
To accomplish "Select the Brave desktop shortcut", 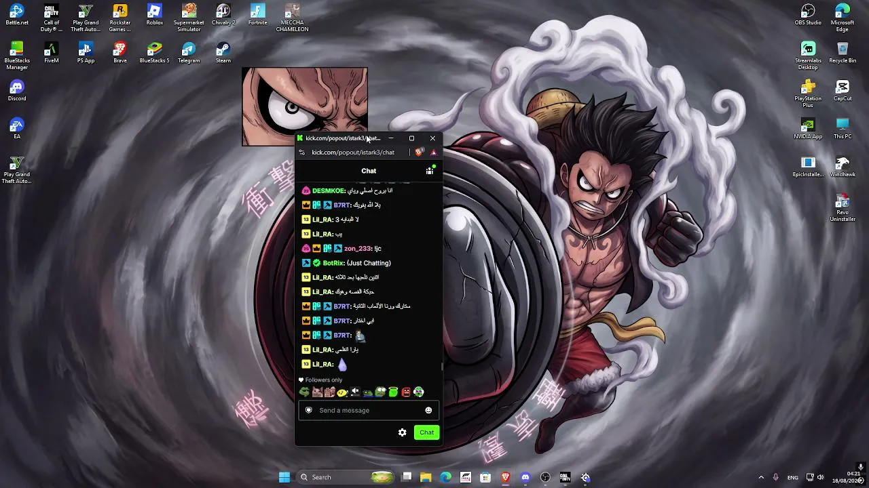I will coord(120,53).
